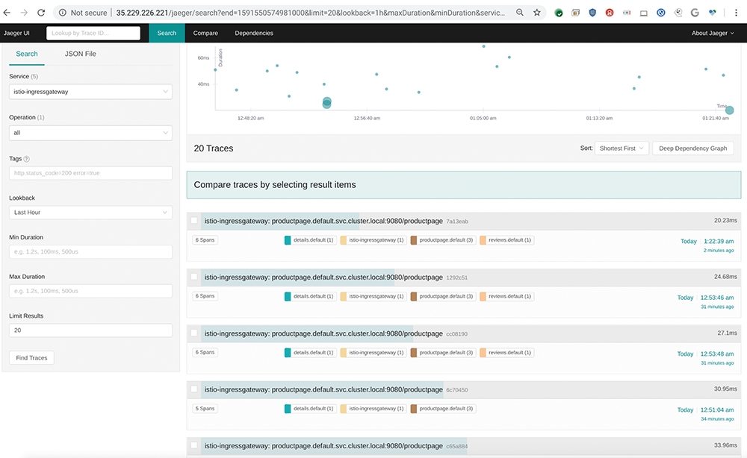747x458 pixels.
Task: Click the Max Duration input field
Action: [x=90, y=291]
